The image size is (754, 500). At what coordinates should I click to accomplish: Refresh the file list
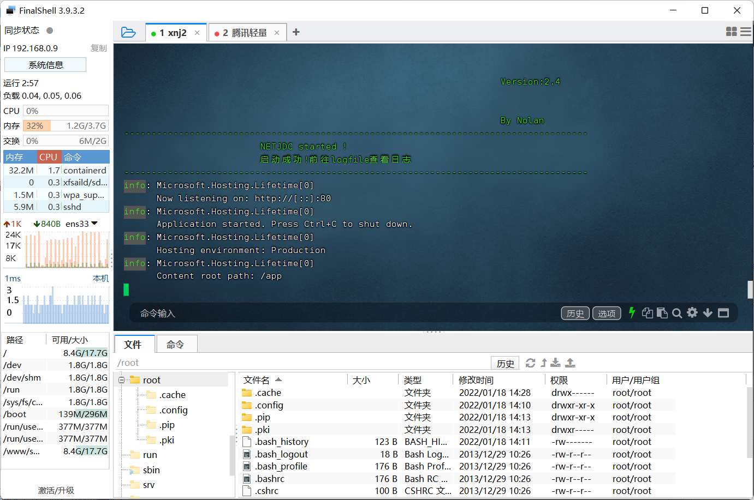(x=530, y=363)
